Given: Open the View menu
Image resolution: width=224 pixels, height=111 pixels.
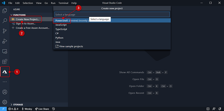Looking at the screenshot, I should tap(39, 3).
